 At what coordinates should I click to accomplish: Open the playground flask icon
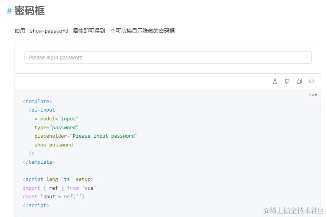coord(275,81)
